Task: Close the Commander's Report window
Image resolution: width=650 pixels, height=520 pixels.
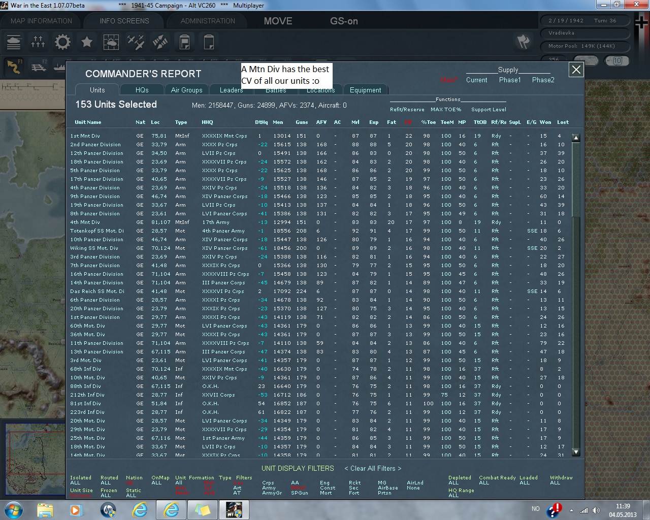Action: 576,70
